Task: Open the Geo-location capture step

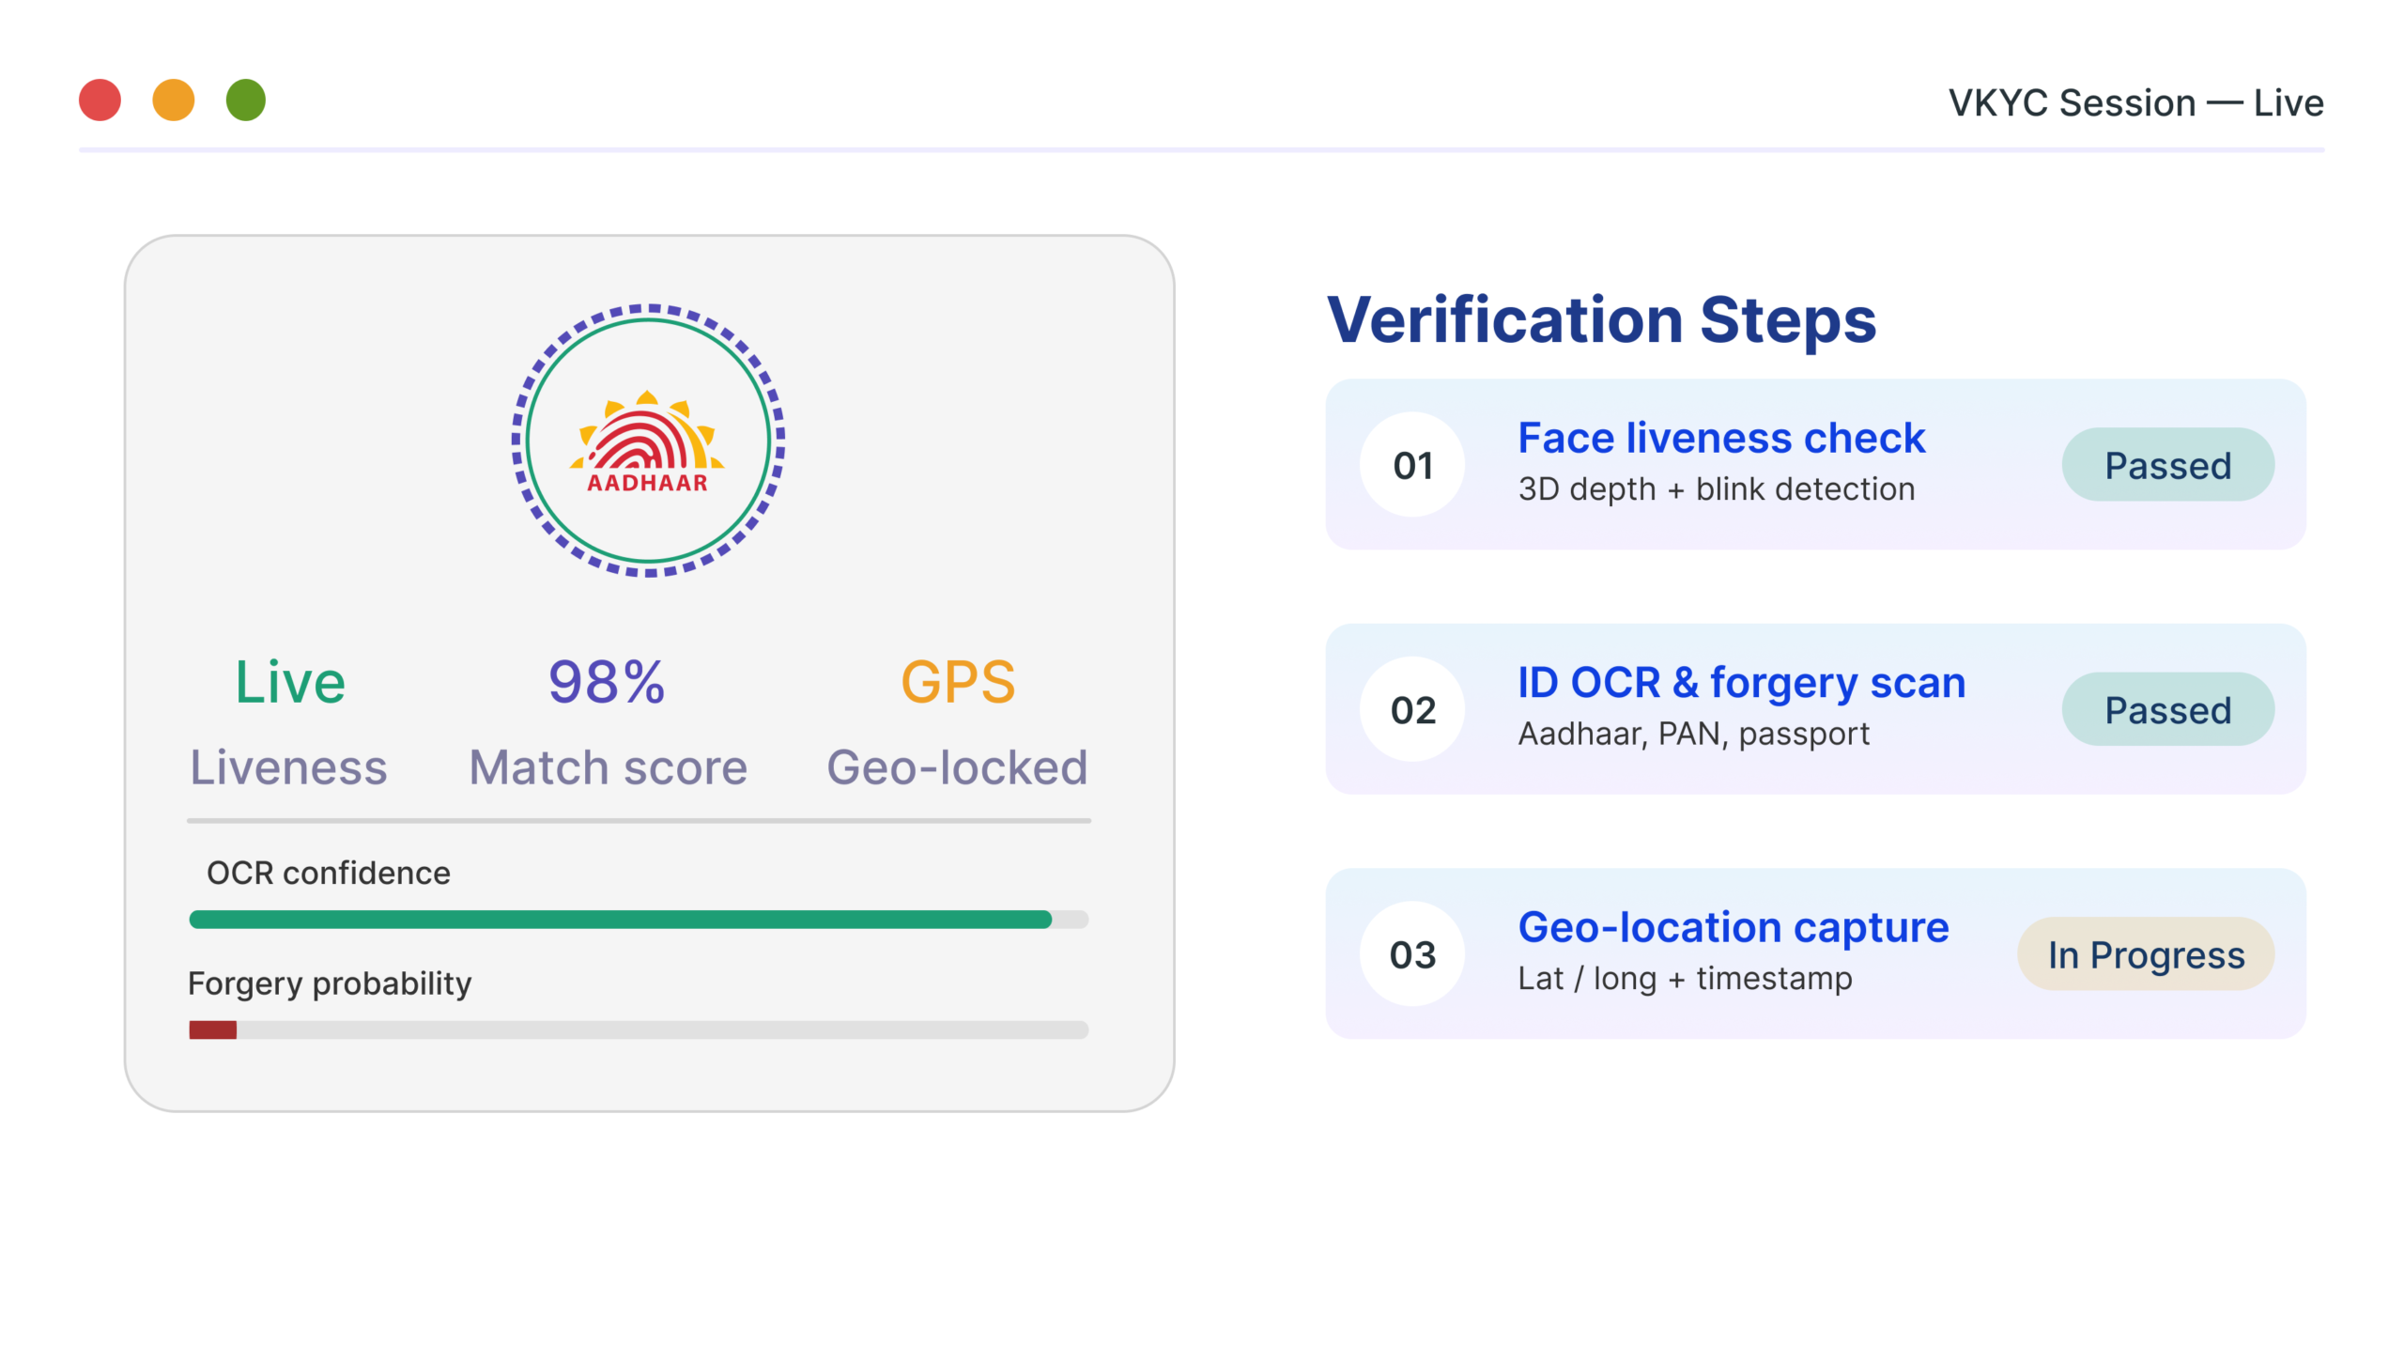Action: [1733, 928]
